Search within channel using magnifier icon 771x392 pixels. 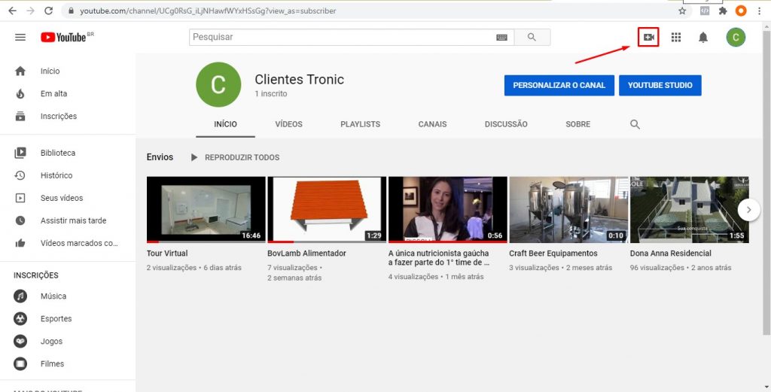tap(635, 124)
